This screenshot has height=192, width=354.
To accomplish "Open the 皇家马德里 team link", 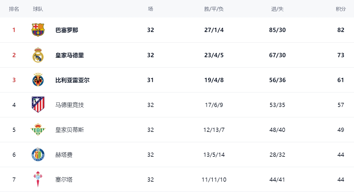I will [69, 55].
